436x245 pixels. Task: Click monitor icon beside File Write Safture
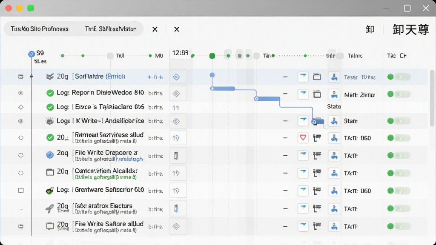pos(50,226)
